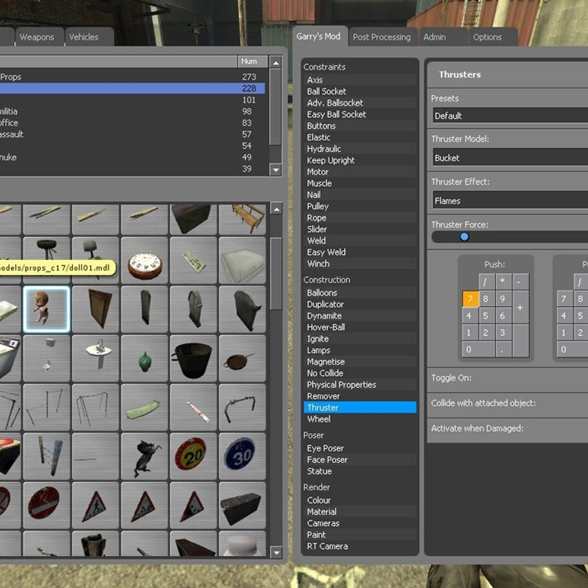Sort the list by the Num column header

coord(252,61)
